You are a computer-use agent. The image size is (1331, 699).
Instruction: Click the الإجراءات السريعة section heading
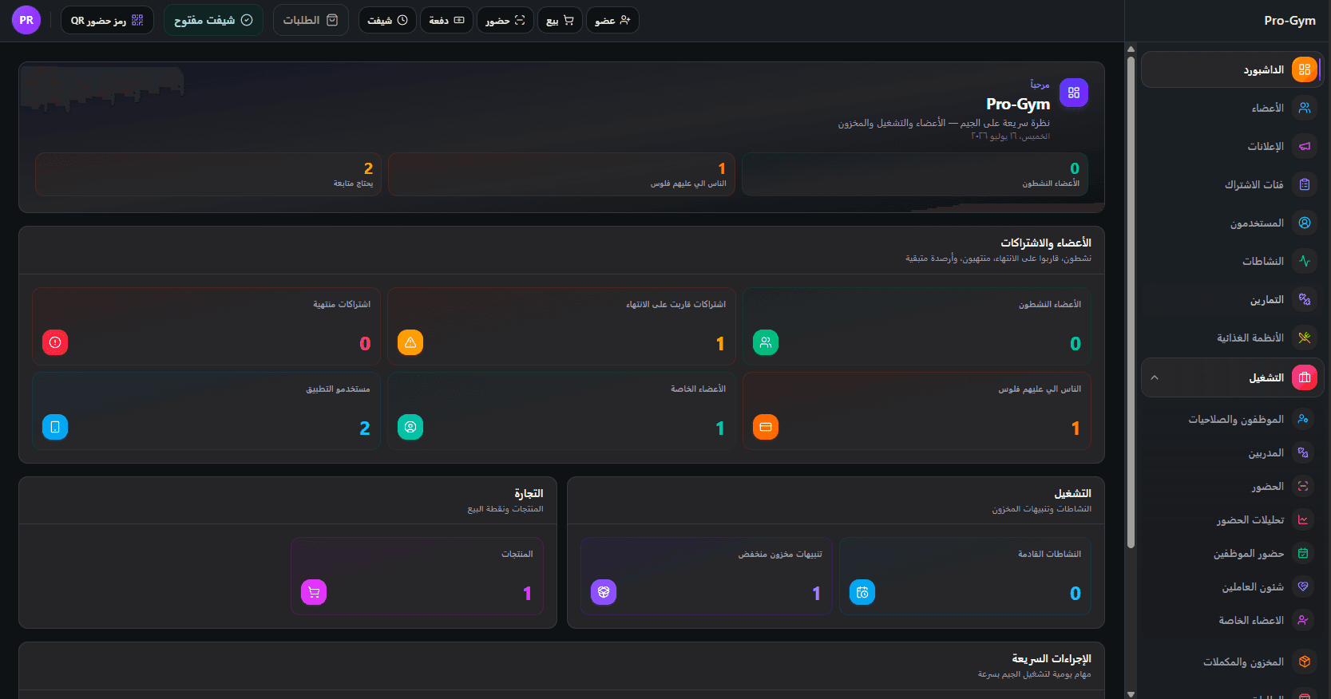[x=1052, y=658]
